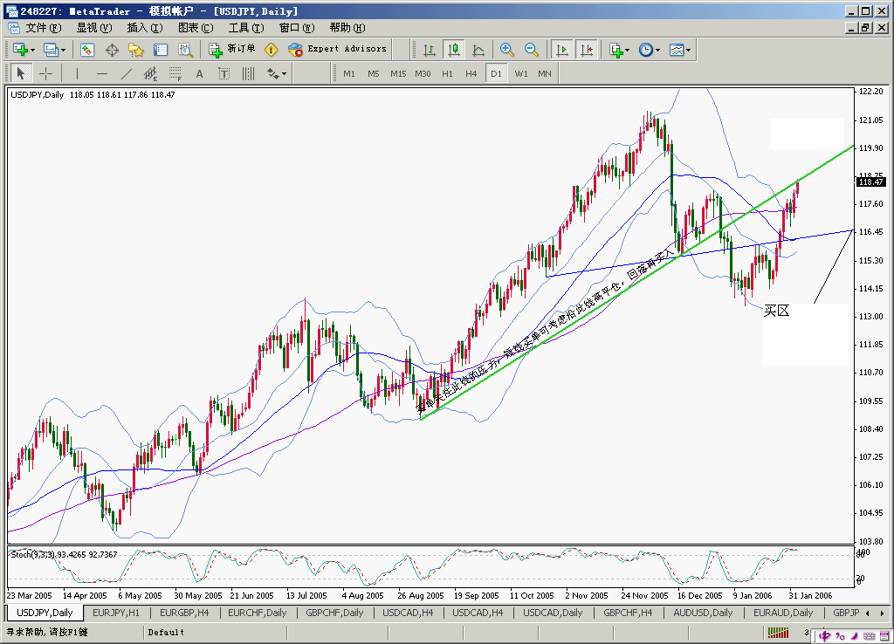The width and height of the screenshot is (894, 644).
Task: Open a new chart with the plus icon
Action: (x=21, y=50)
